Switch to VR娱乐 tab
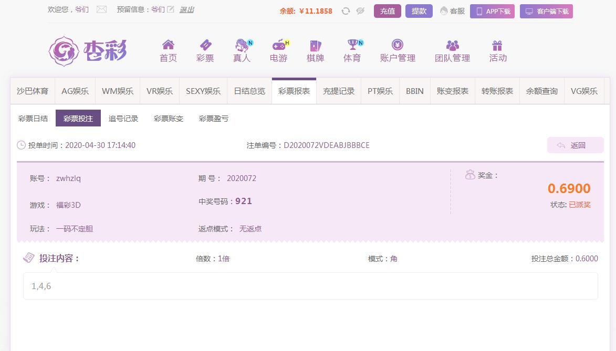This screenshot has width=616, height=351. pos(160,91)
